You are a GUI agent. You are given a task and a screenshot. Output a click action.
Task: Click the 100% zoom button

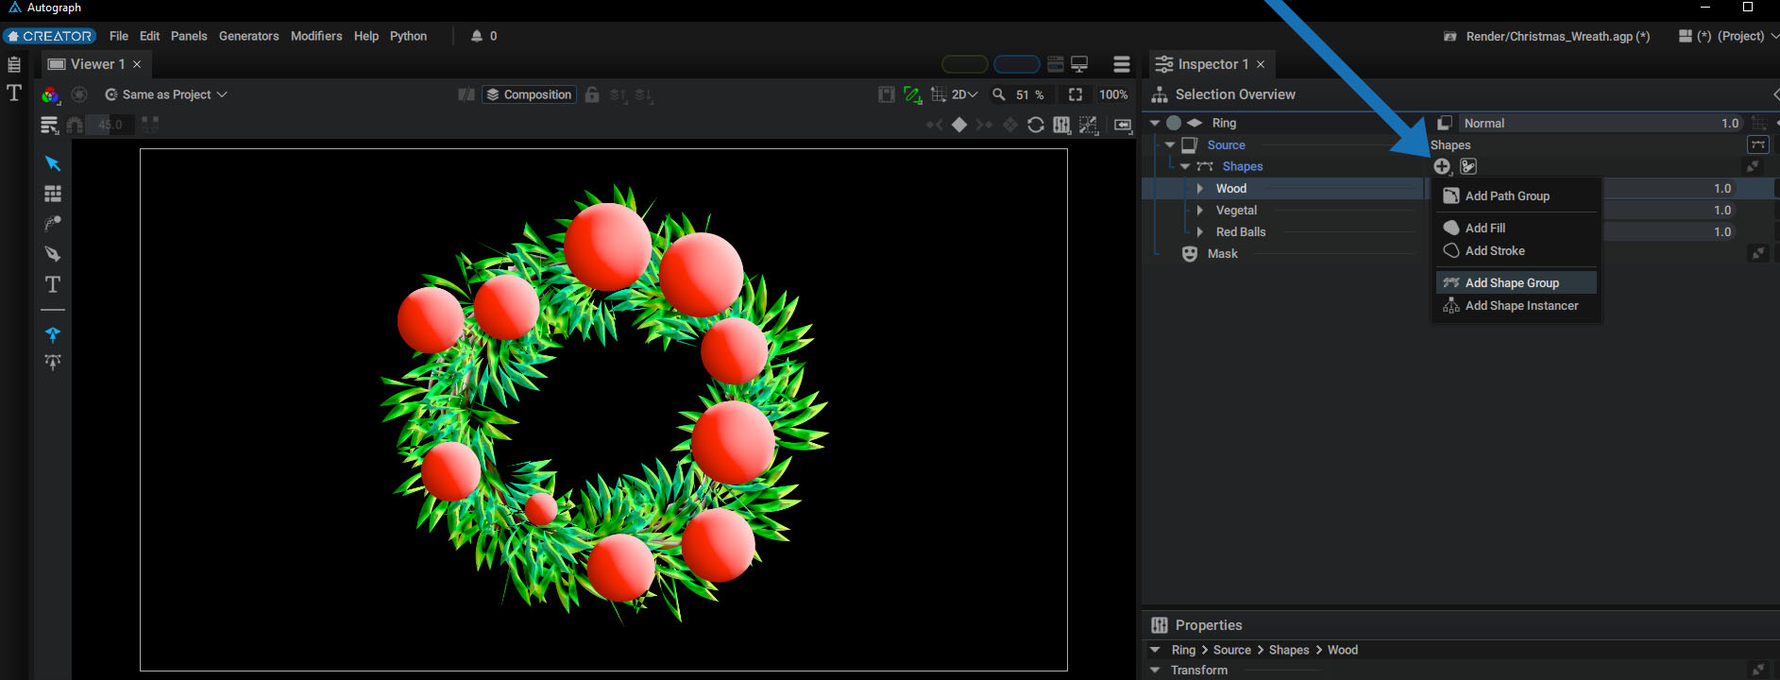(1113, 94)
